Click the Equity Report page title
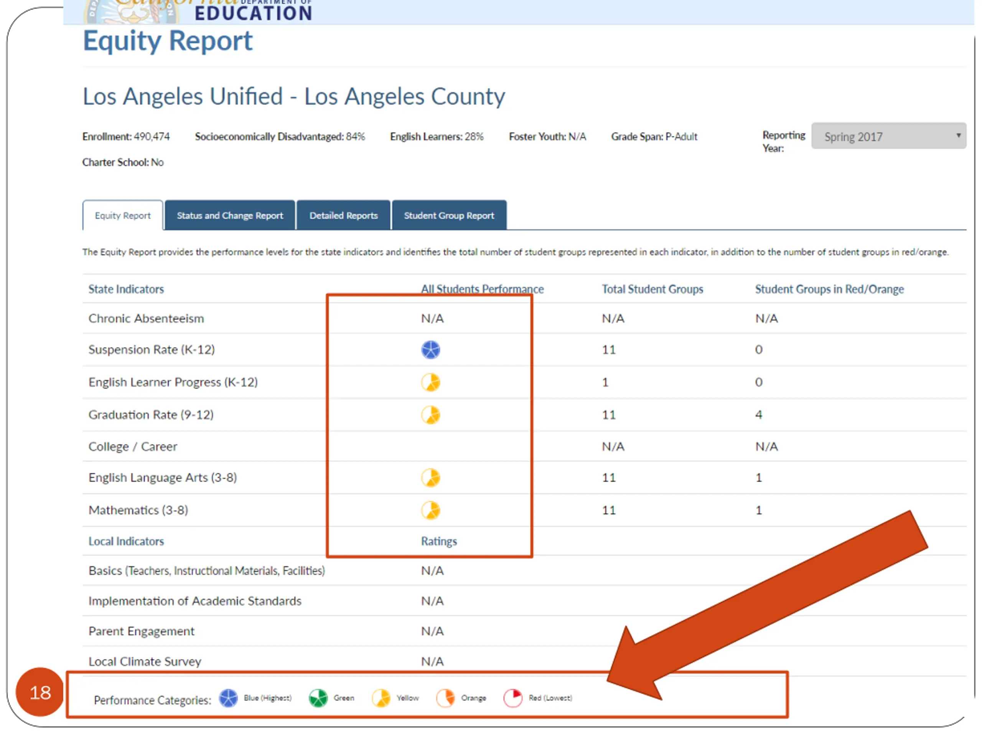The height and width of the screenshot is (737, 982). click(168, 41)
